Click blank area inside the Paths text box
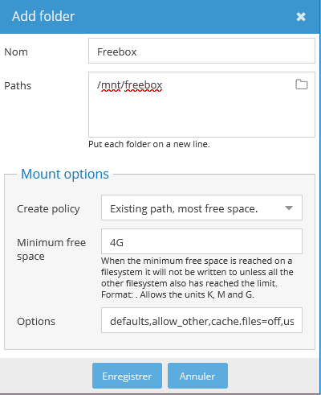Image resolution: width=321 pixels, height=395 pixels. tap(201, 115)
